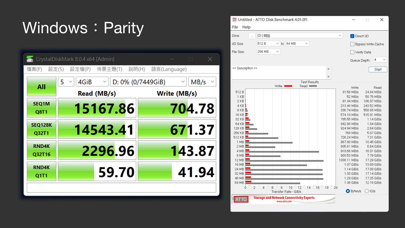Click the 2296.96 read result

pos(97,150)
